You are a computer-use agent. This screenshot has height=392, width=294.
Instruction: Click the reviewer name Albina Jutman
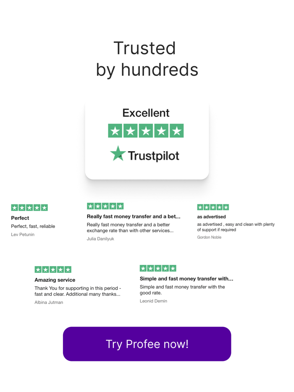49,302
